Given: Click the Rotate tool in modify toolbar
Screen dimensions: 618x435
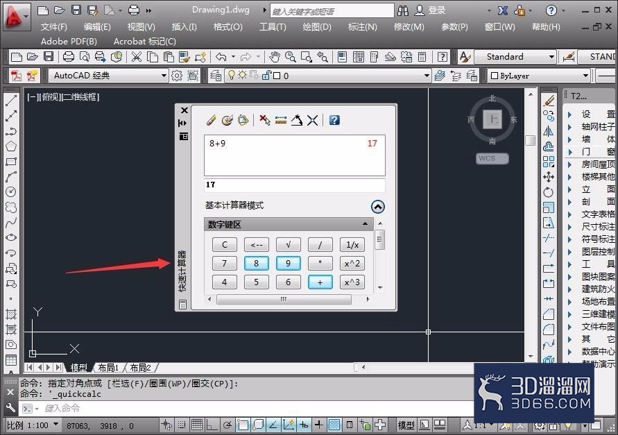Looking at the screenshot, I should tap(549, 192).
